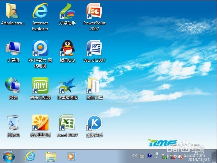Image resolution: width=217 pixels, height=163 pixels.
Task: Open the on-screen keyboard tray icon
Action: [142, 156]
